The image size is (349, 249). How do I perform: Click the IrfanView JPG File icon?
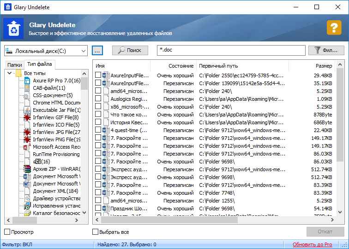tap(27, 132)
